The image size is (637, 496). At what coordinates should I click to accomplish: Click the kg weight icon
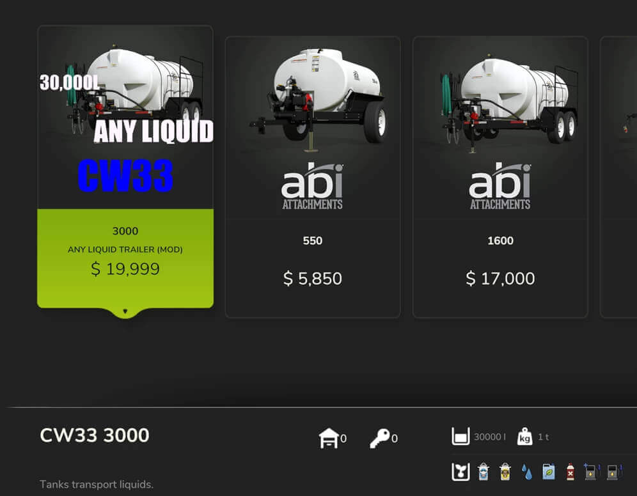point(524,437)
